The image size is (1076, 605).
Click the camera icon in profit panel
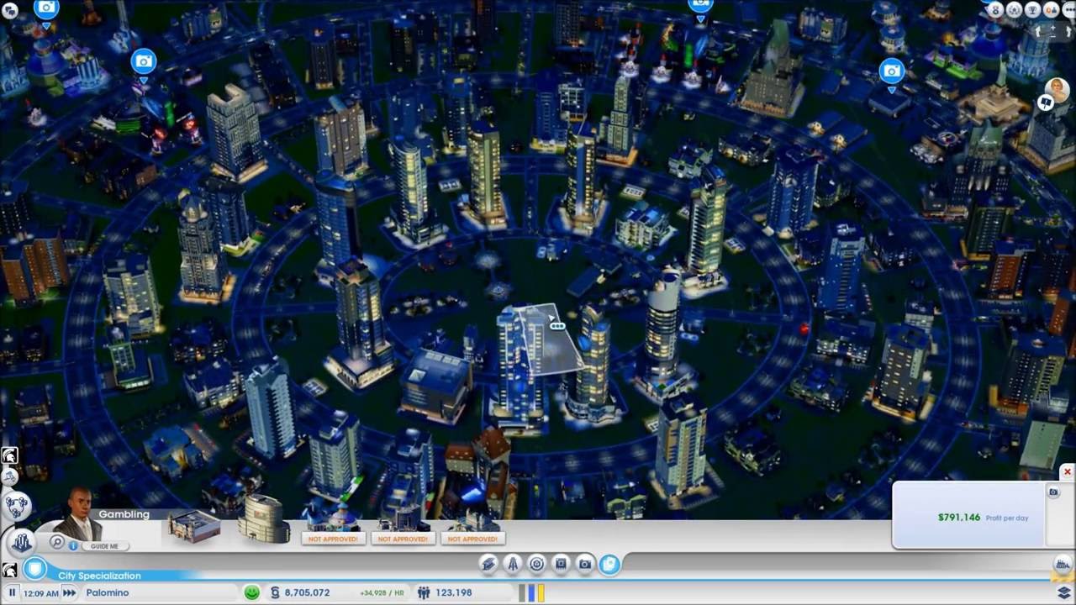(x=1053, y=492)
